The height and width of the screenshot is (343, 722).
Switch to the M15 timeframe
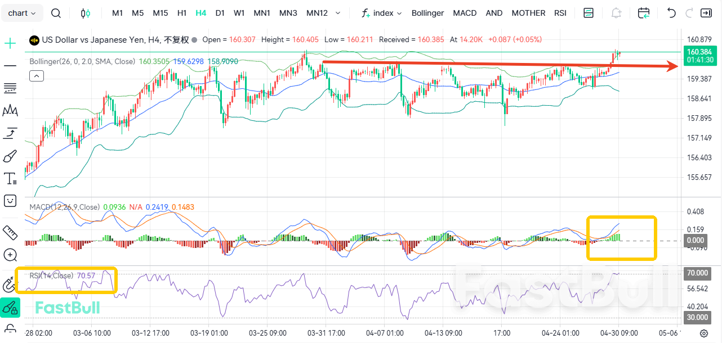coord(161,13)
